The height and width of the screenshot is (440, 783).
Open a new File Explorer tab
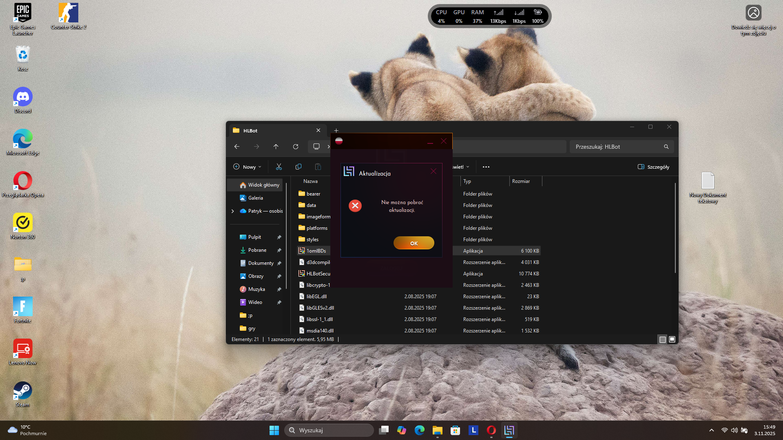[x=336, y=130]
